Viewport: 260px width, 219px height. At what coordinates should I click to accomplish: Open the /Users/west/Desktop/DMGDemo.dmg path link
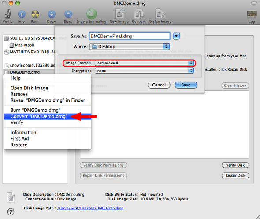coord(90,208)
